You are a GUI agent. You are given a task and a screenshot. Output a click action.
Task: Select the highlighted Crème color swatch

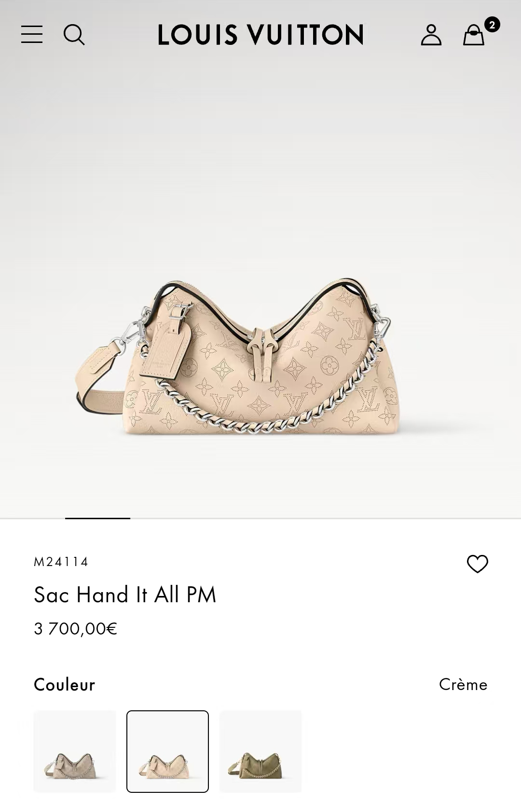[167, 751]
